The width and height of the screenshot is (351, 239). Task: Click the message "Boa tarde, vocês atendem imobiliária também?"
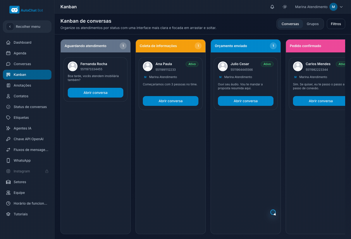point(93,78)
